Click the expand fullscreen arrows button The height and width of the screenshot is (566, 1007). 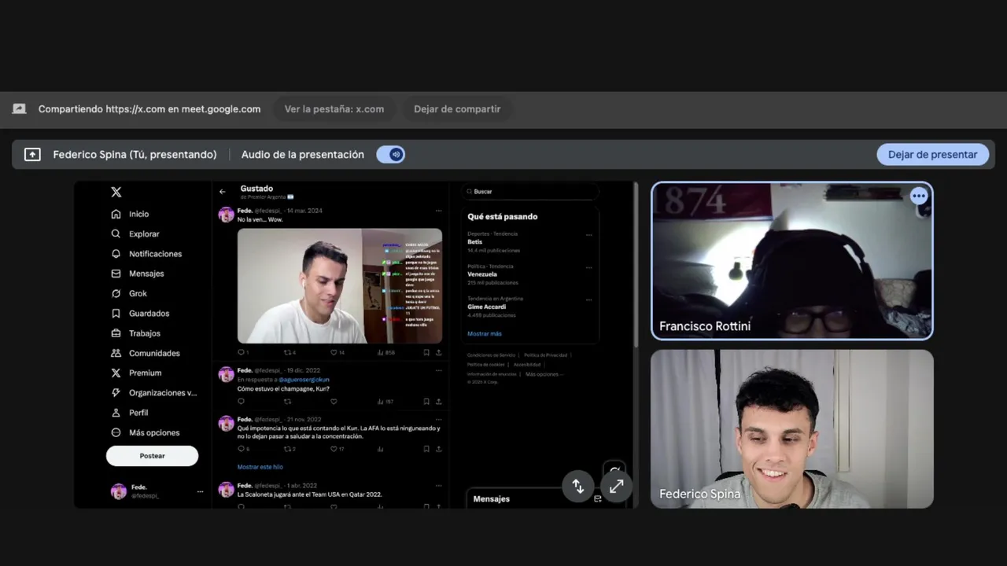coord(616,487)
